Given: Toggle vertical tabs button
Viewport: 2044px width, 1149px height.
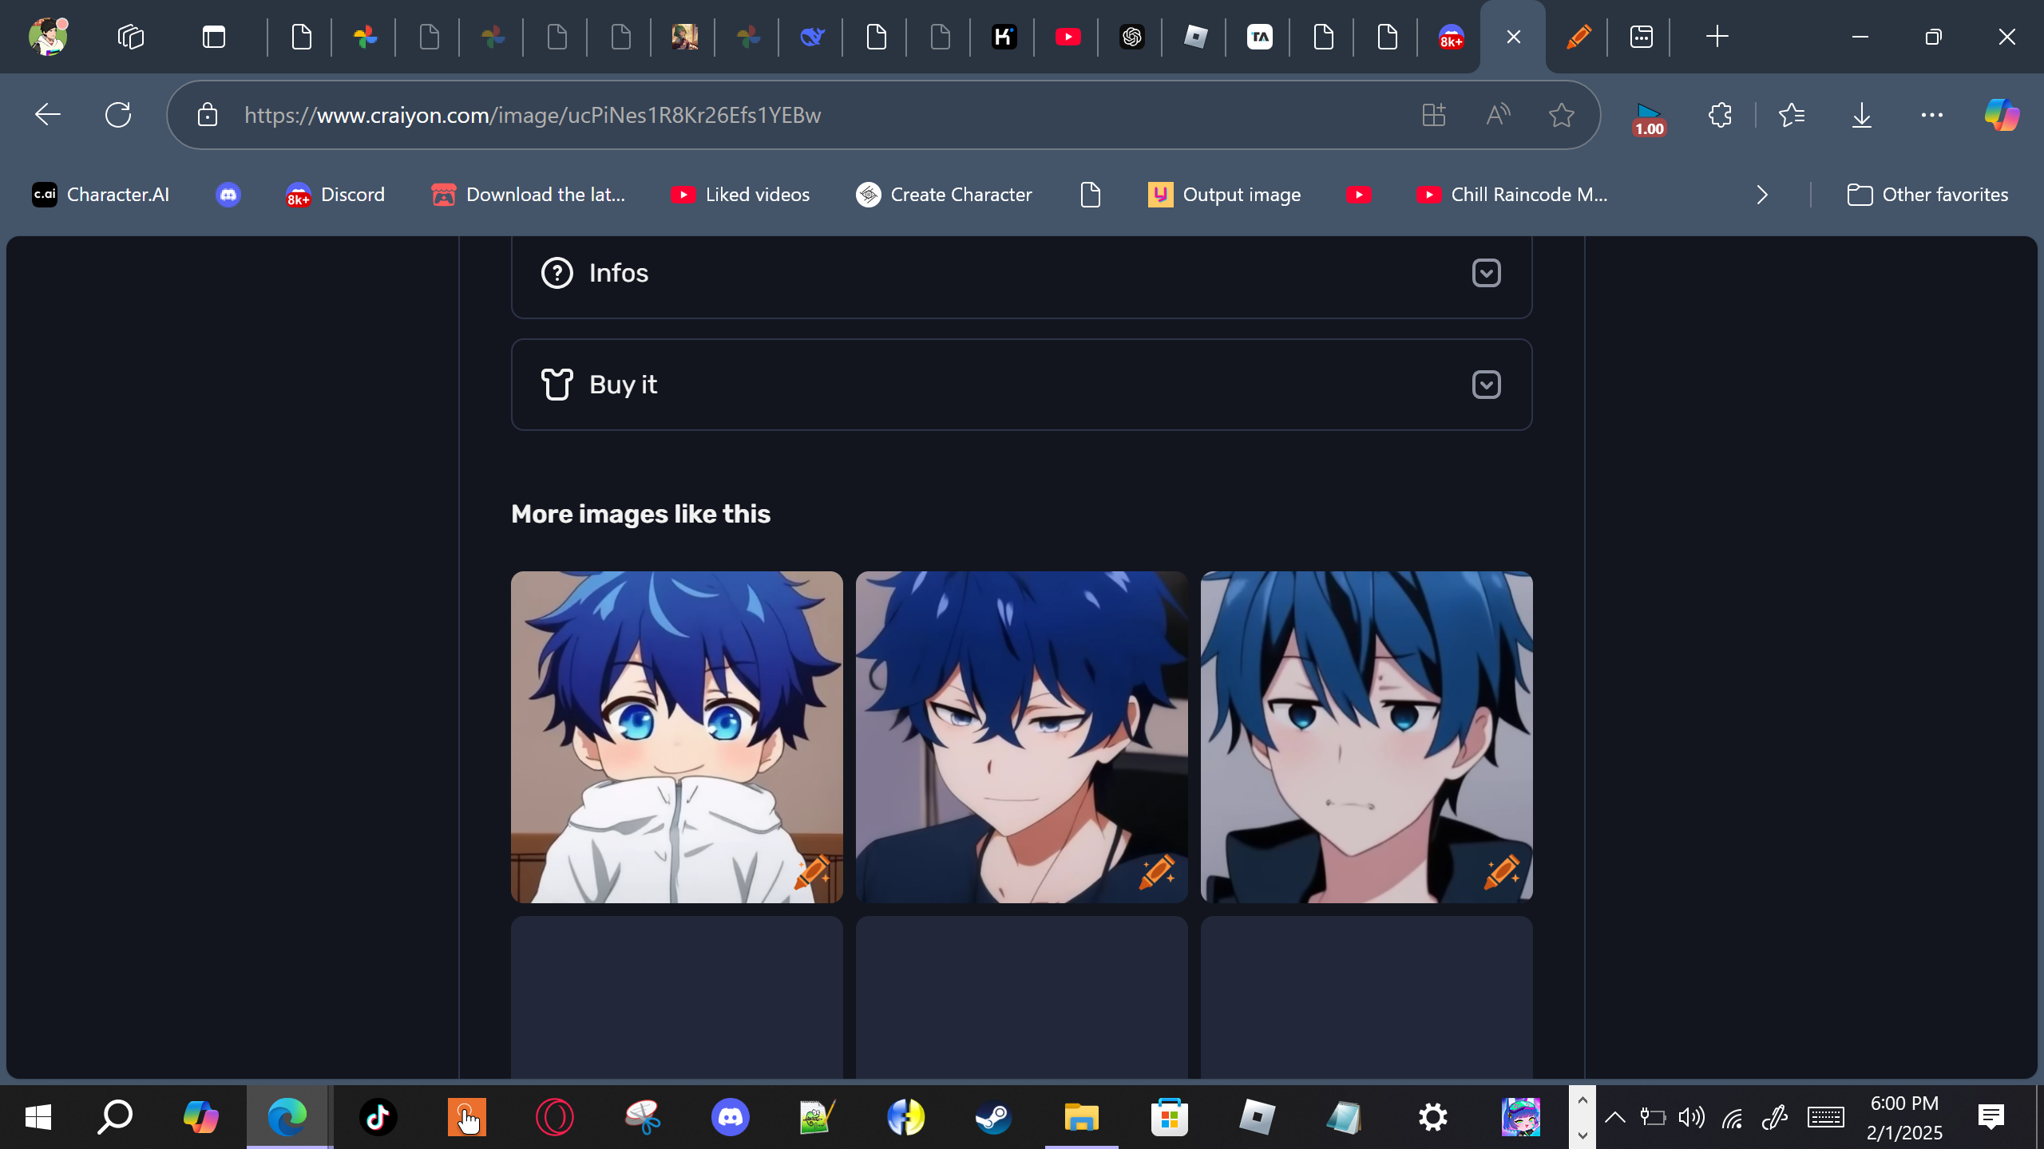Looking at the screenshot, I should click(x=214, y=37).
